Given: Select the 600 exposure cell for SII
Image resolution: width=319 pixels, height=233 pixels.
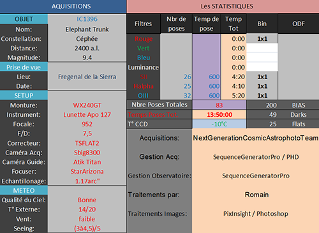Looking at the screenshot, I should point(207,77).
